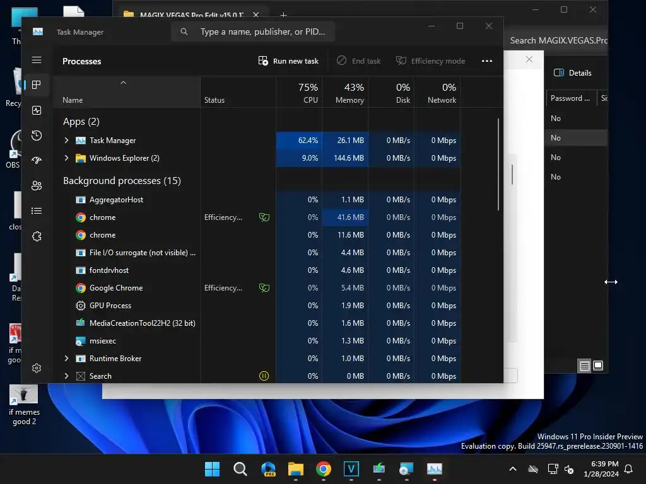
Task: Select AggregatorHost process row
Action: click(256, 200)
